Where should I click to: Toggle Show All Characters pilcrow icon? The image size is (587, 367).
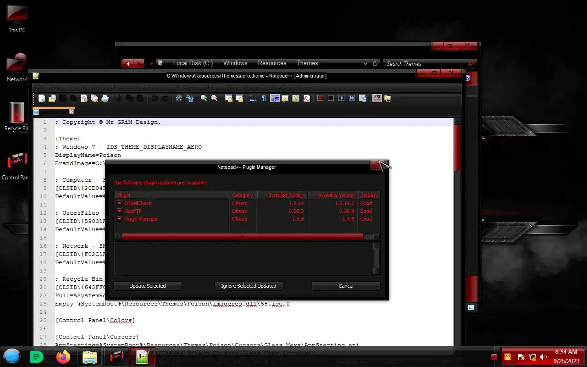[x=263, y=98]
